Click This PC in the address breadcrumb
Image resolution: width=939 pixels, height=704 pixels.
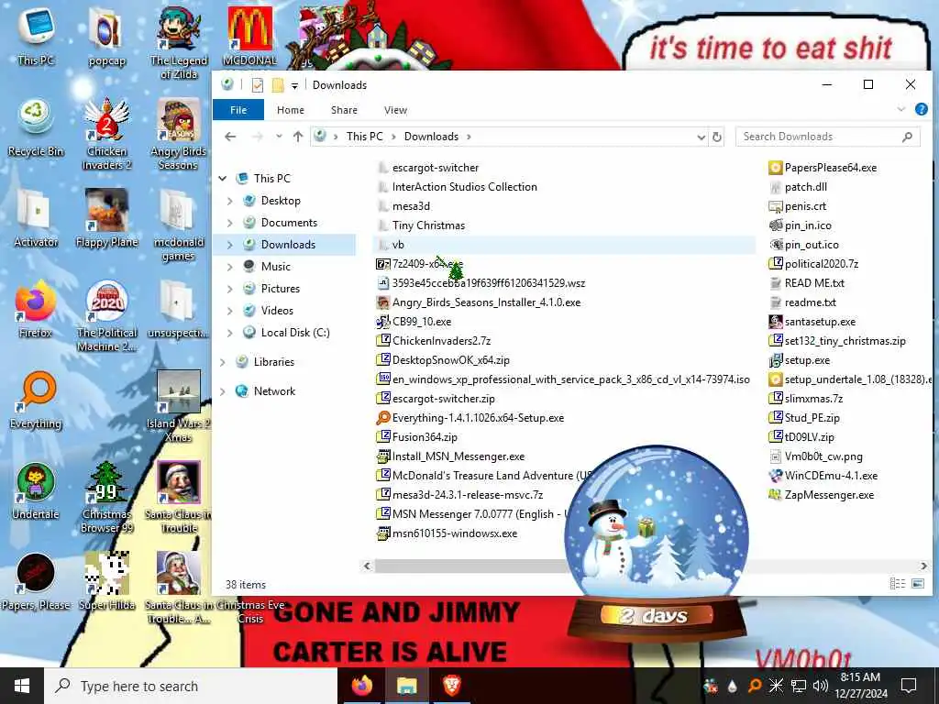coord(364,137)
